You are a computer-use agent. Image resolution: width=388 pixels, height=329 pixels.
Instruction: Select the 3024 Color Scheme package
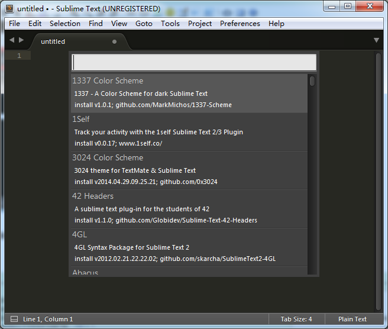189,170
